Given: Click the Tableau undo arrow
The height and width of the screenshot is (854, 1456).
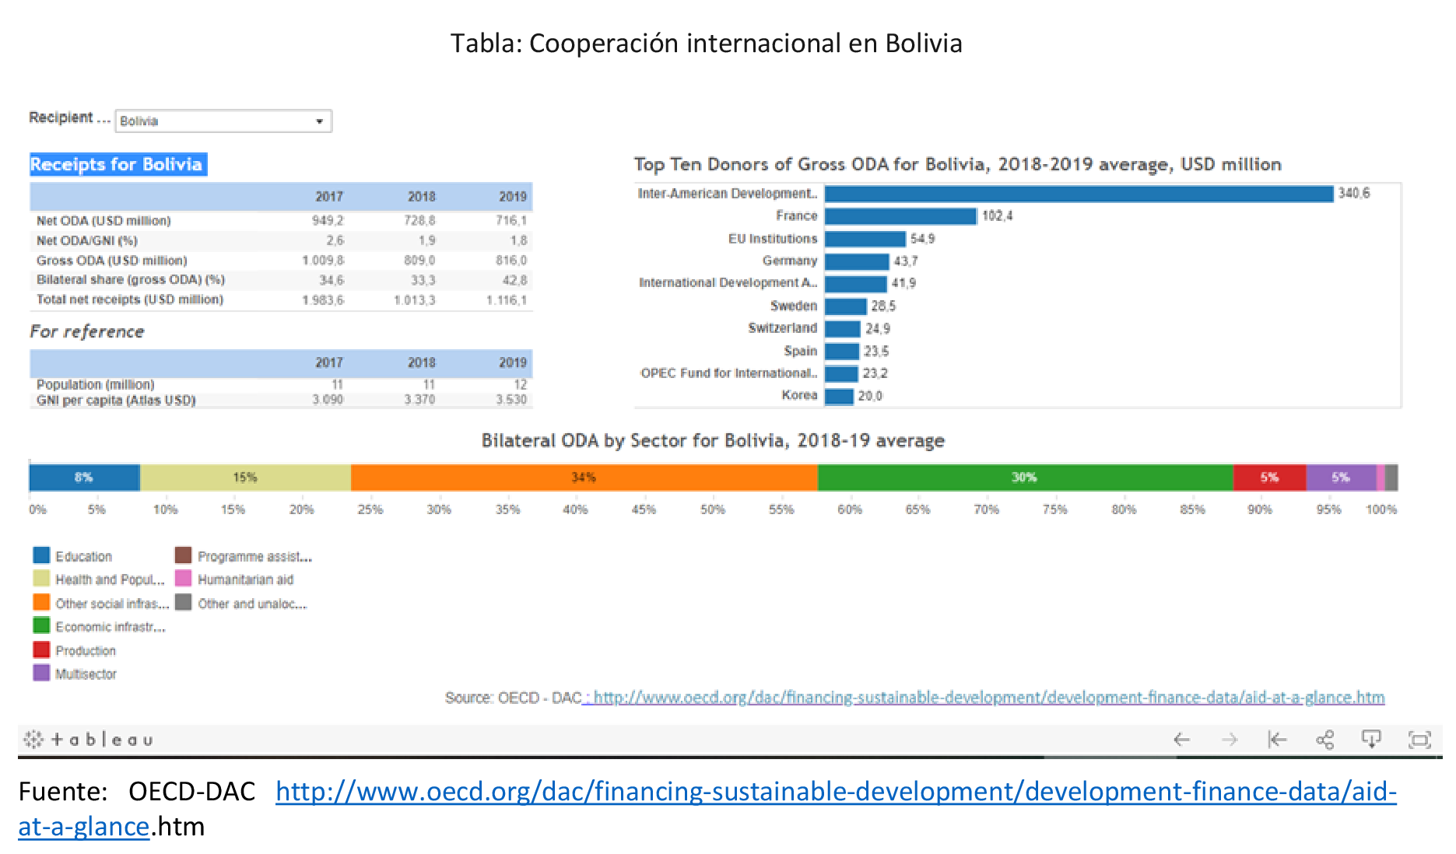Looking at the screenshot, I should pyautogui.click(x=1181, y=739).
